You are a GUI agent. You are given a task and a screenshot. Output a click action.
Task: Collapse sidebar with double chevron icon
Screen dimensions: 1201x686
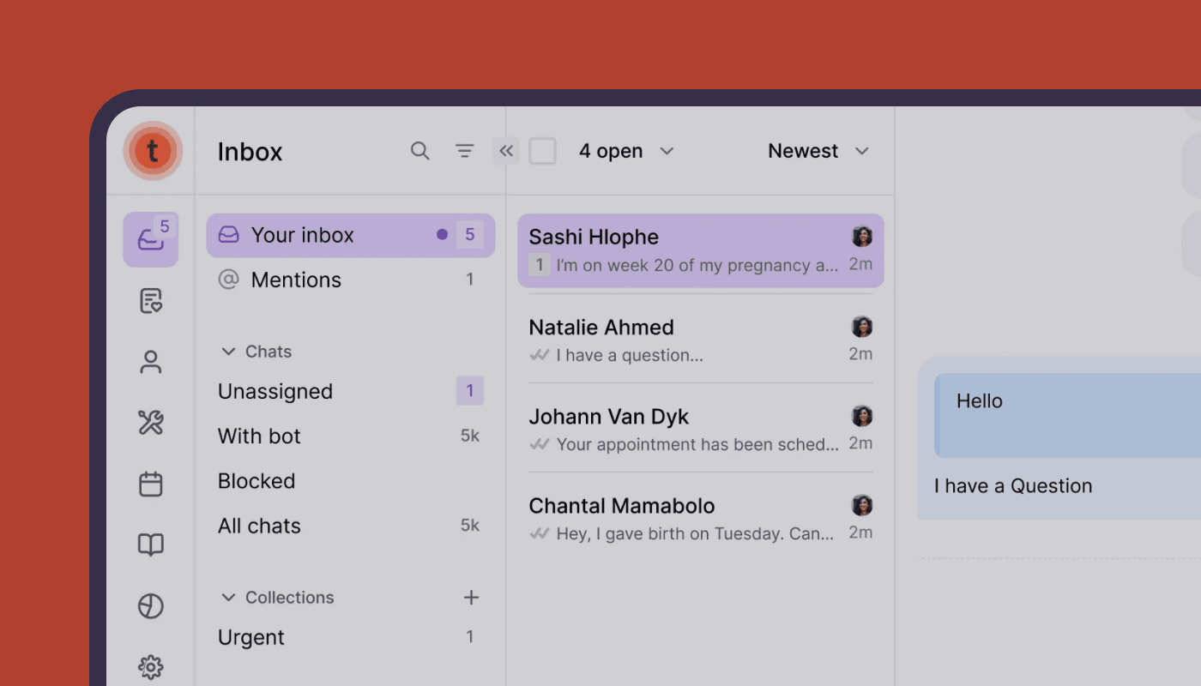[506, 151]
